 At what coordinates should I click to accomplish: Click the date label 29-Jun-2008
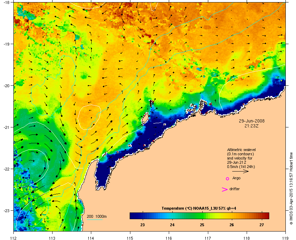252,121
